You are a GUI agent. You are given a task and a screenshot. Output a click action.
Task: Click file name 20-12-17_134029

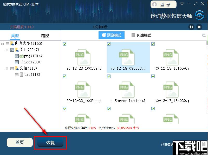(172, 101)
